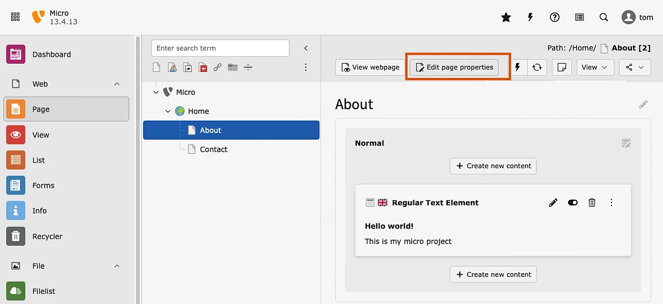Click the top Create new content button

click(x=493, y=166)
